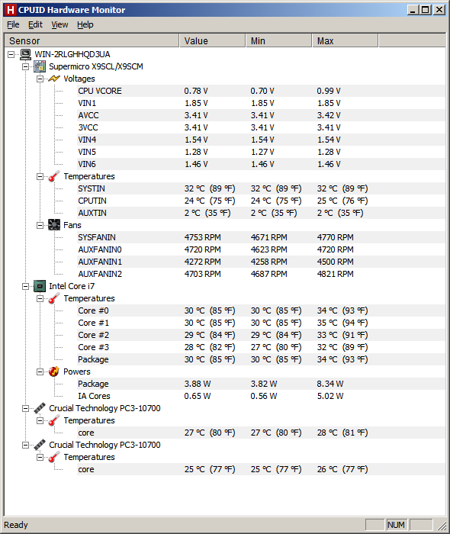Viewport: 450px width, 534px height.
Task: Collapse the Intel Core i7 Temperatures section
Action: coord(40,299)
